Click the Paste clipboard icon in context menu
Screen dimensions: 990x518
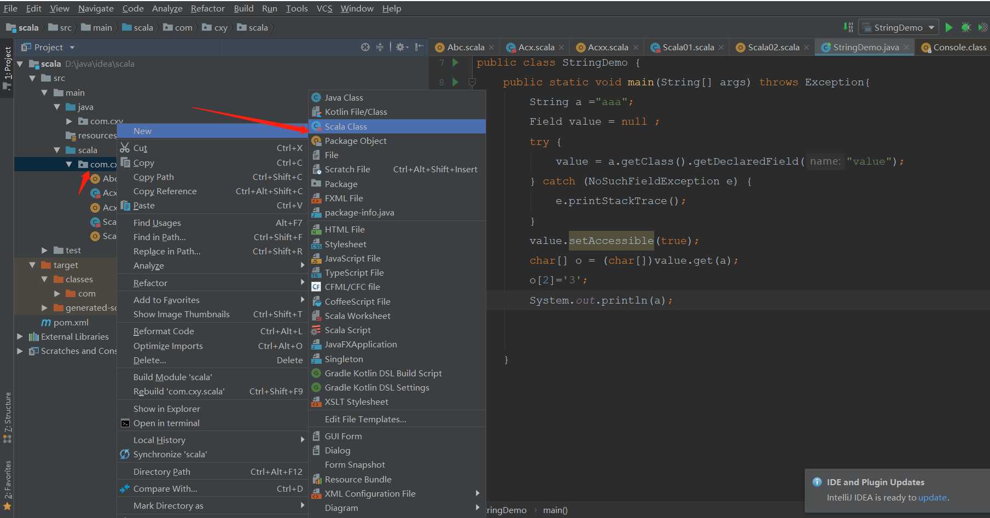pos(125,206)
